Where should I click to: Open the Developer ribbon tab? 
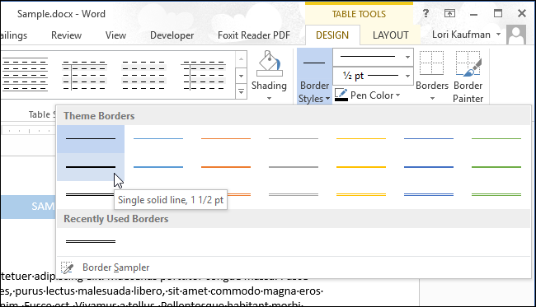pos(172,35)
